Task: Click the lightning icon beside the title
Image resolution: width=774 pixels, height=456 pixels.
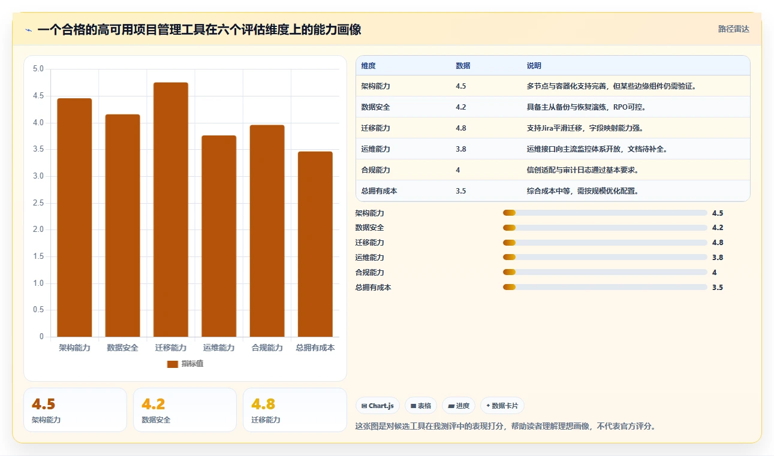Action: point(29,30)
